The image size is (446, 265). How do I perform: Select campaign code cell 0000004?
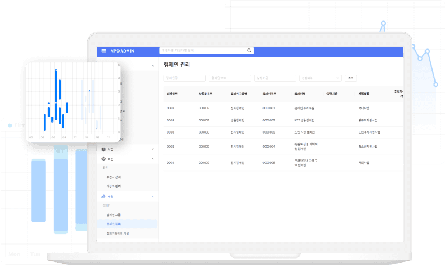tap(269, 147)
